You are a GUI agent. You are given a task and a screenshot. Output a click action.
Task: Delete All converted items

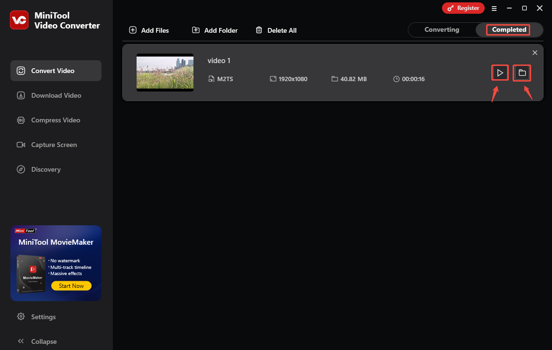276,30
